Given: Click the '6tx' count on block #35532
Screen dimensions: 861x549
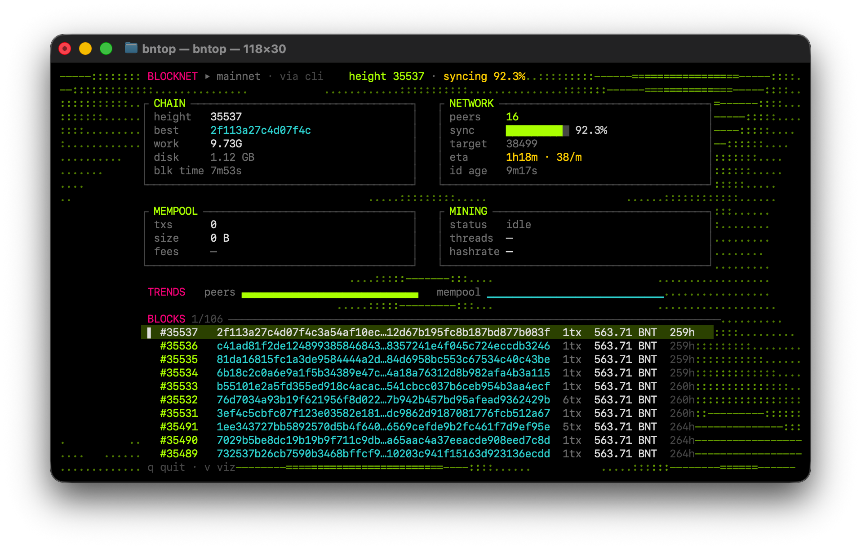Looking at the screenshot, I should coord(572,400).
